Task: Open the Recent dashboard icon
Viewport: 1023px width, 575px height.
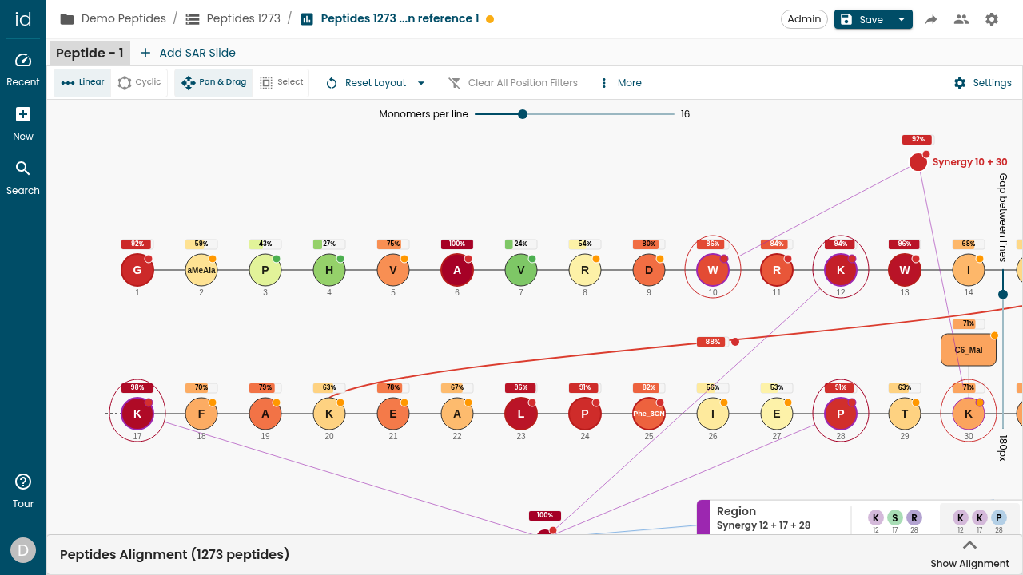Action: [x=23, y=60]
